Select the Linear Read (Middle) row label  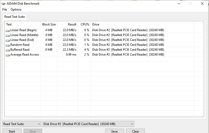click(x=24, y=35)
